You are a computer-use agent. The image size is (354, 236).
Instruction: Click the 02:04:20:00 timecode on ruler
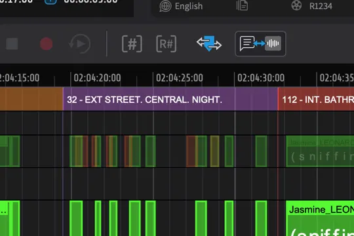(x=97, y=78)
